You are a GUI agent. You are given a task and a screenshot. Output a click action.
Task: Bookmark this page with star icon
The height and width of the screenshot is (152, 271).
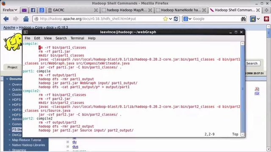tap(165, 19)
